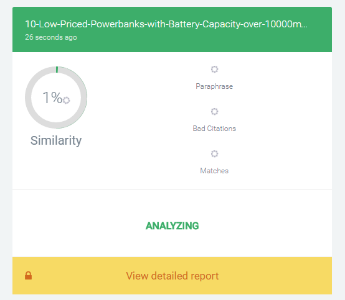Open the View detailed report link

pos(172,276)
